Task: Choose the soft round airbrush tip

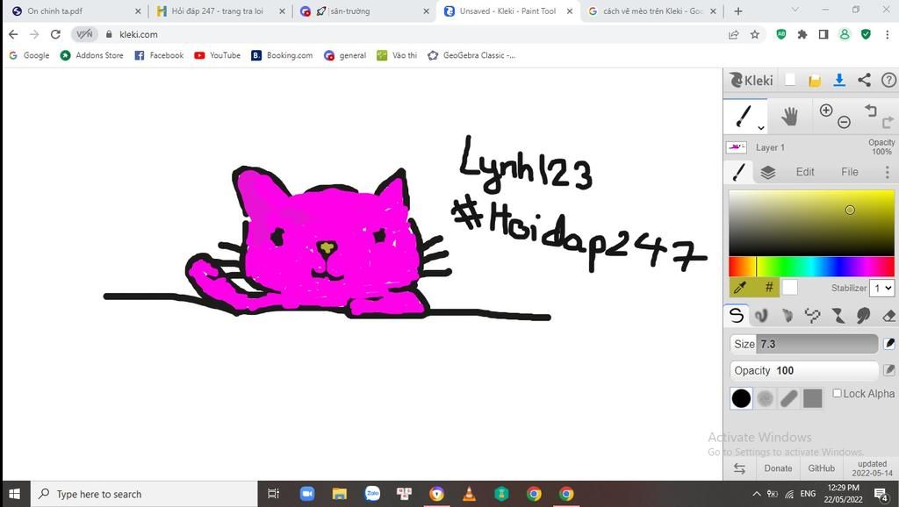Action: (765, 398)
